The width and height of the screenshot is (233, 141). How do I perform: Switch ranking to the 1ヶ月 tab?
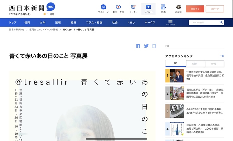tap(214, 64)
